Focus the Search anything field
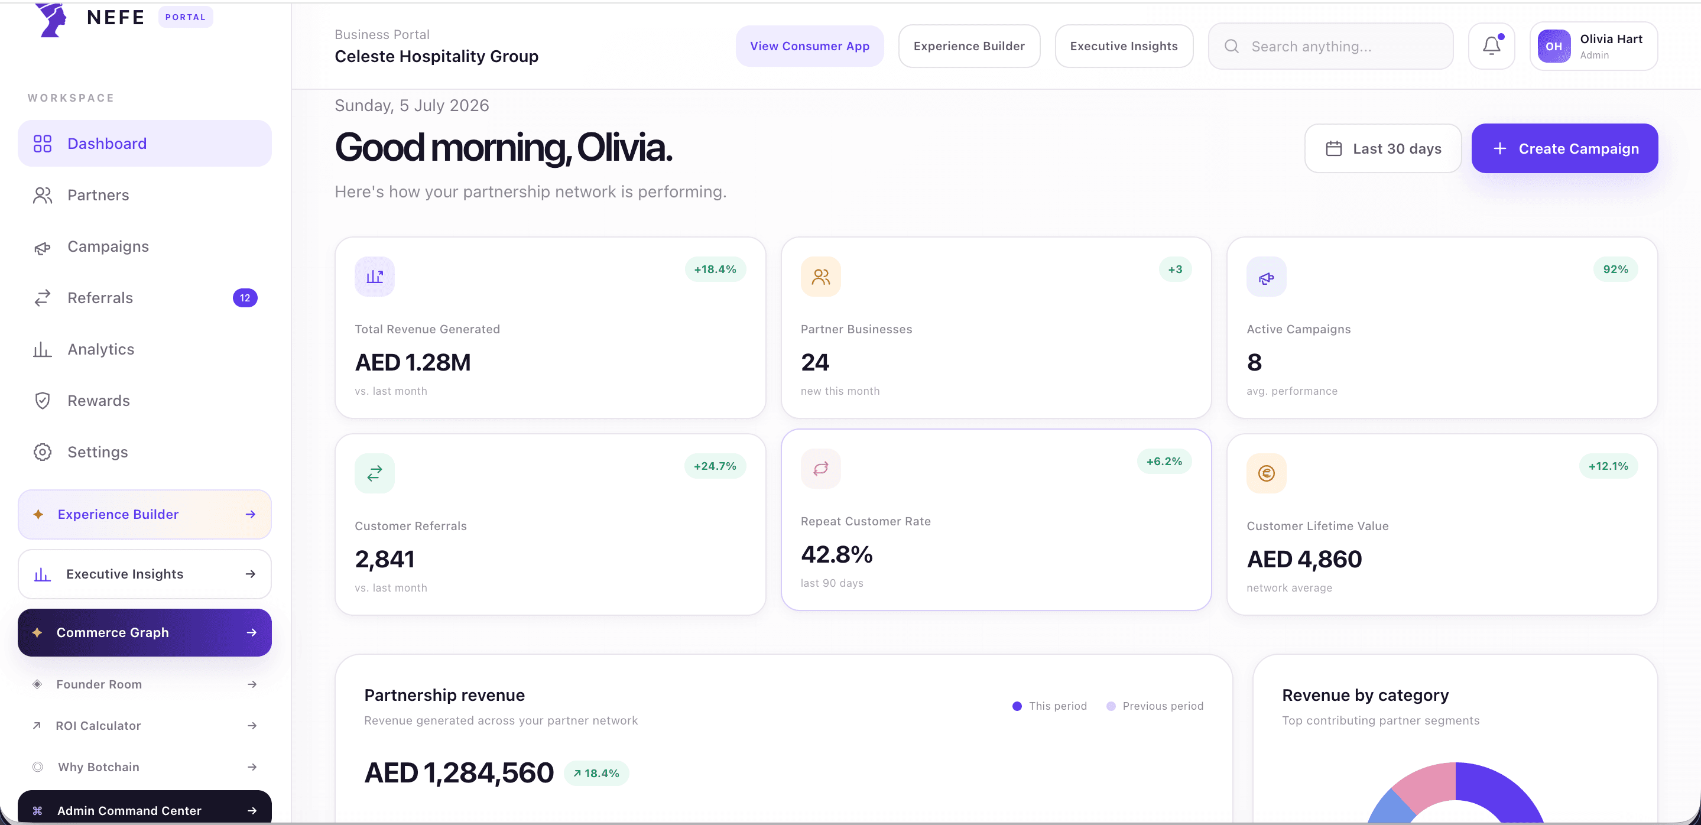 [1330, 46]
